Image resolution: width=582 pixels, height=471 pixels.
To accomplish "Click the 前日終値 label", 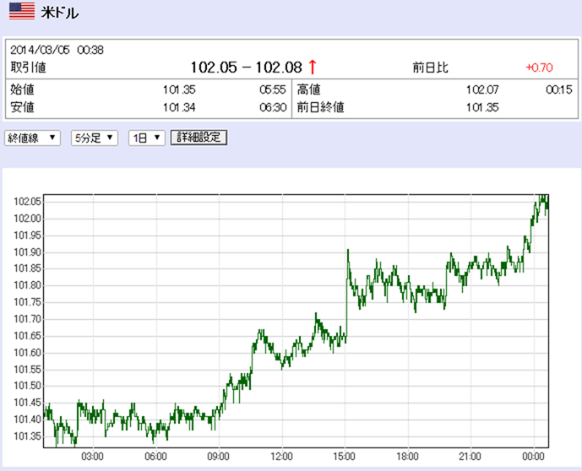I will point(320,107).
